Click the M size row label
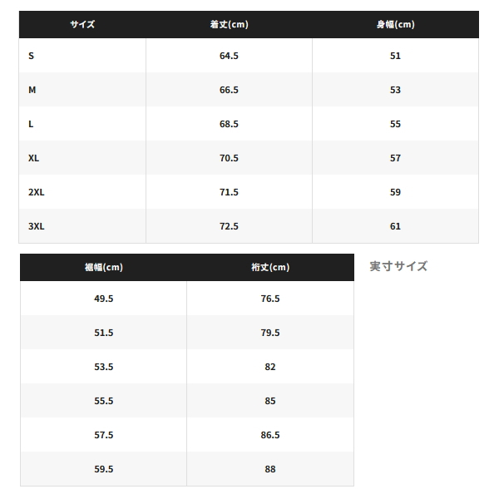Screen dimensions: 499x499 [32, 90]
